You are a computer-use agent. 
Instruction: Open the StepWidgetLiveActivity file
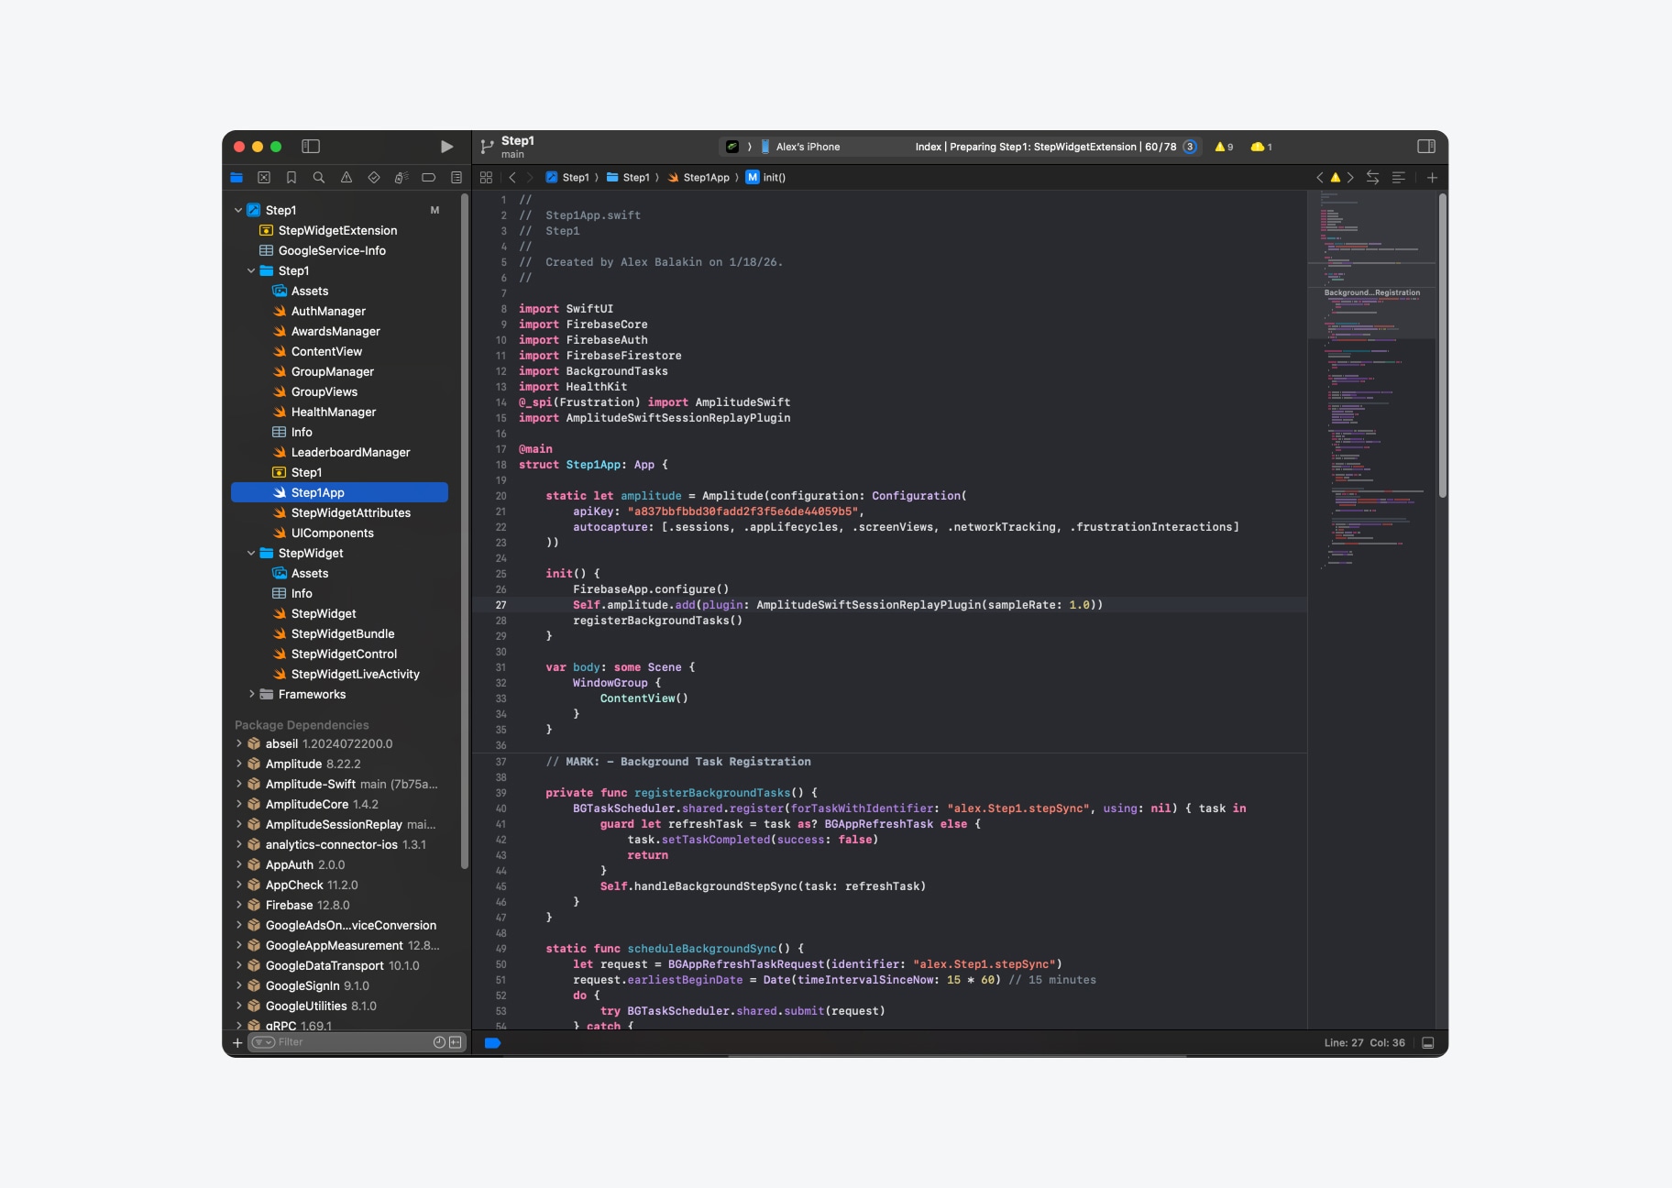[x=355, y=675]
